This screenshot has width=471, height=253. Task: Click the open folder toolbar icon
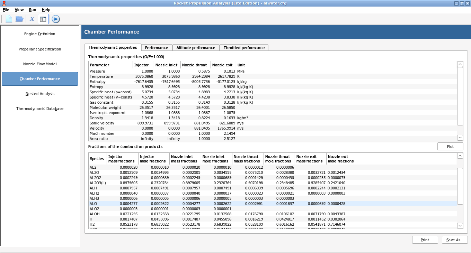click(x=19, y=19)
